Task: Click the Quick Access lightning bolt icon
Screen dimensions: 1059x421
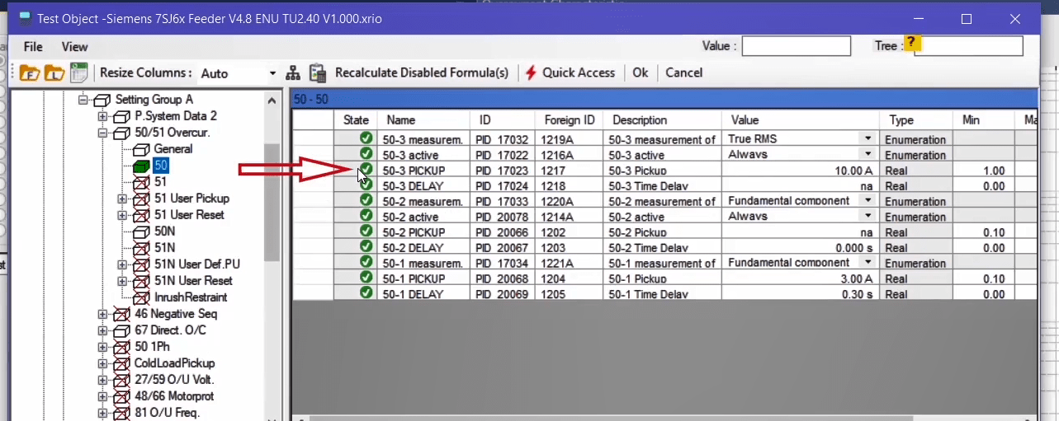Action: pos(531,73)
